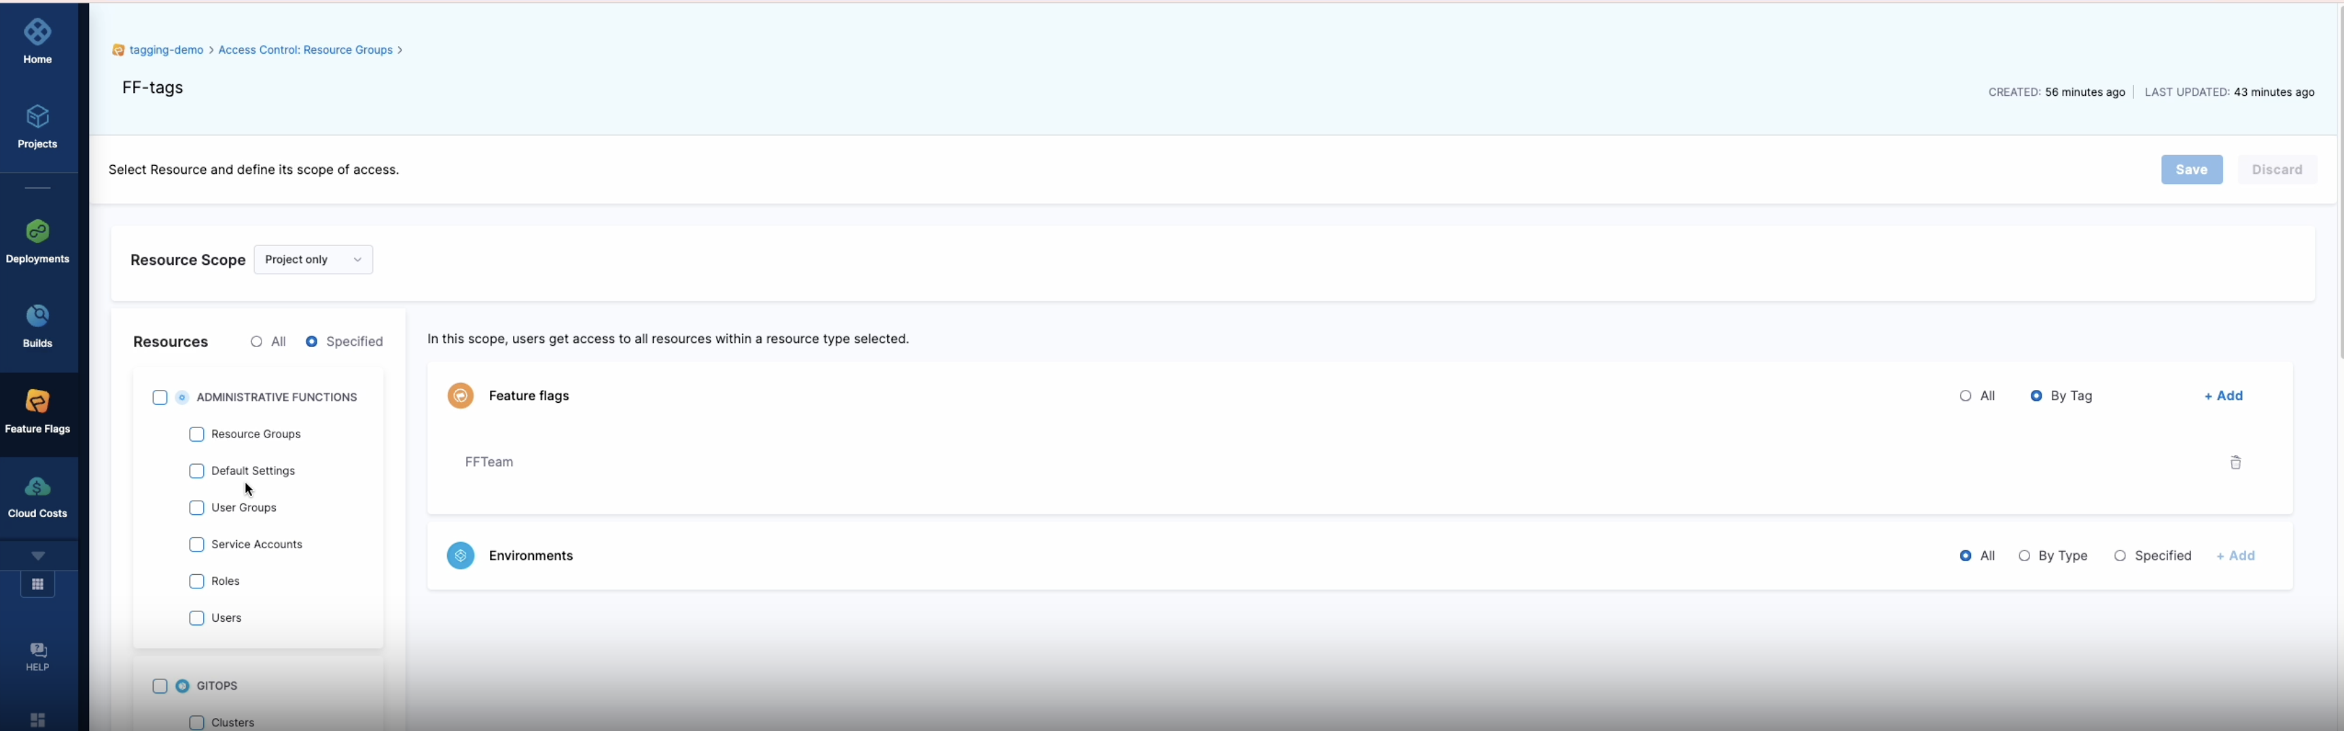Open Help from the sidebar

click(x=37, y=656)
